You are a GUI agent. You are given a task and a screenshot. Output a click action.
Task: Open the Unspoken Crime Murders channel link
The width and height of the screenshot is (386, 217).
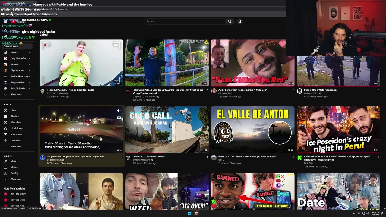(x=144, y=97)
